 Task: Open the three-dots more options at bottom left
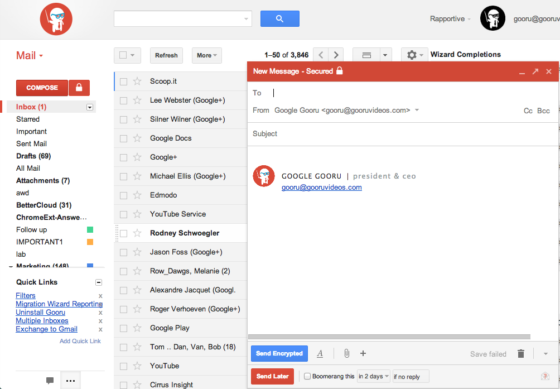click(x=71, y=381)
